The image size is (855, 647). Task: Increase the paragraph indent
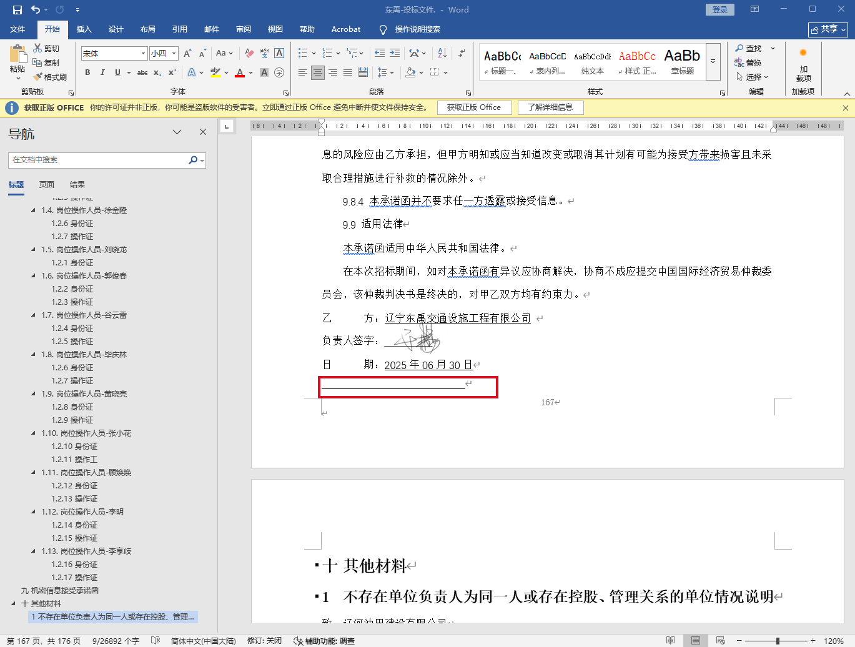pyautogui.click(x=395, y=54)
